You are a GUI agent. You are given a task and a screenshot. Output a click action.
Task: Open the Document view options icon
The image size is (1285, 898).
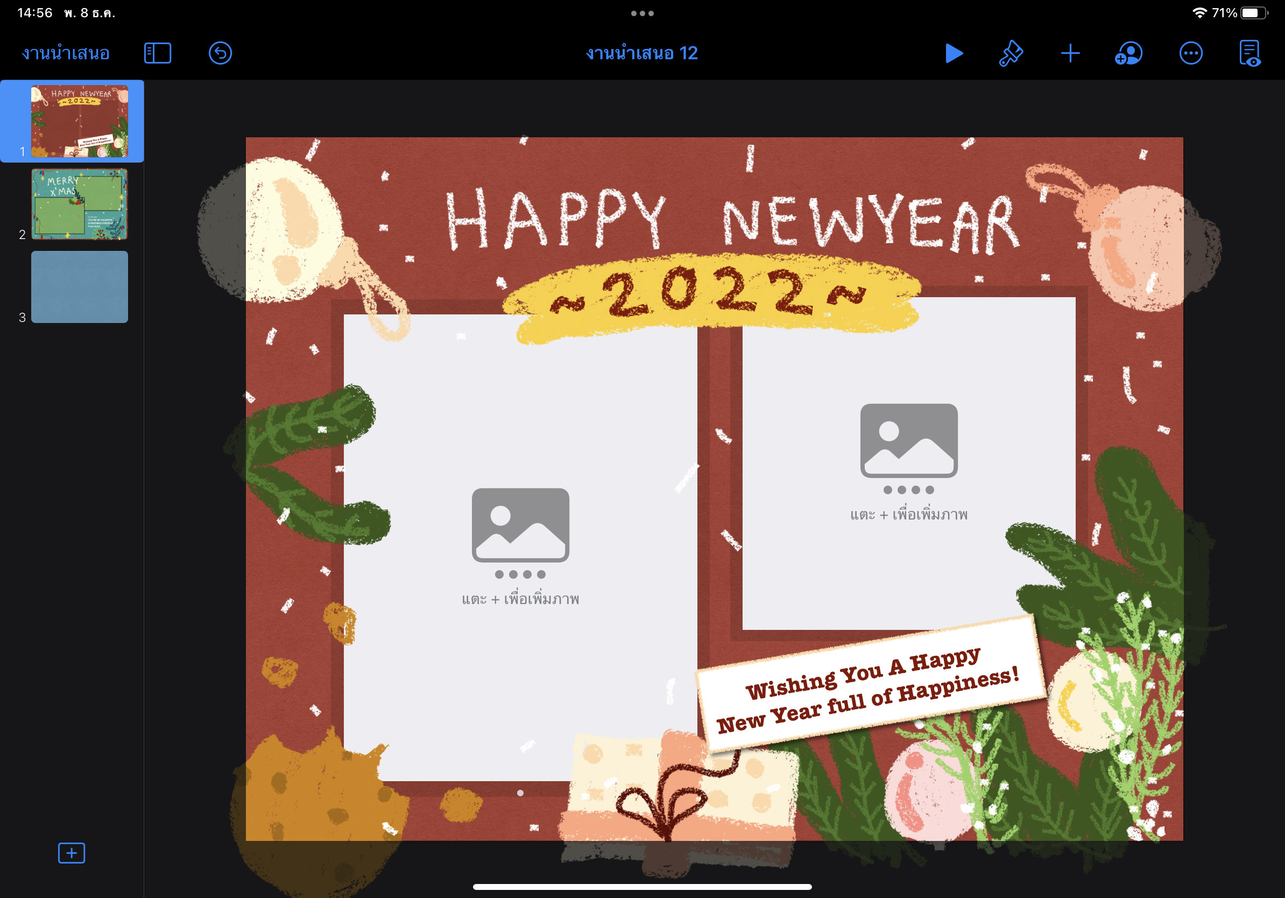click(1249, 53)
